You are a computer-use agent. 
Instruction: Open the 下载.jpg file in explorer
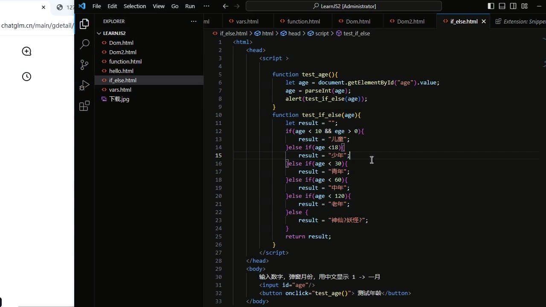(x=119, y=99)
